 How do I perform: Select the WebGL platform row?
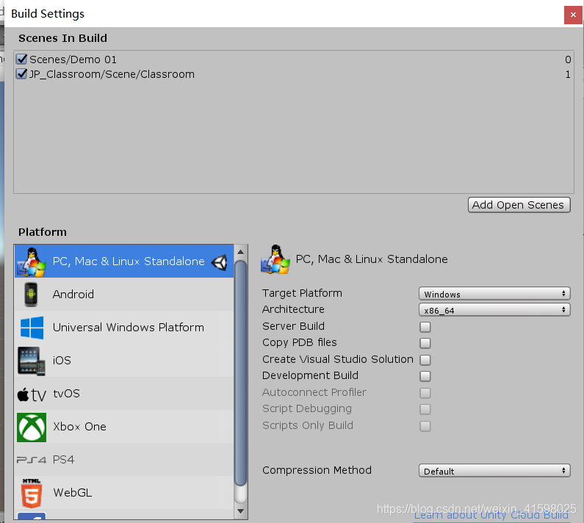pos(124,493)
